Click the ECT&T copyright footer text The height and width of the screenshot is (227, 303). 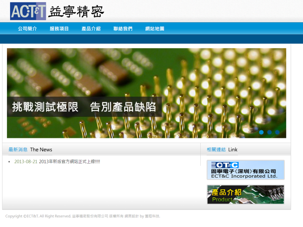pos(38,216)
